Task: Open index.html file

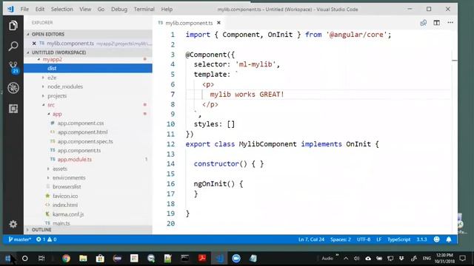Action: click(65, 205)
